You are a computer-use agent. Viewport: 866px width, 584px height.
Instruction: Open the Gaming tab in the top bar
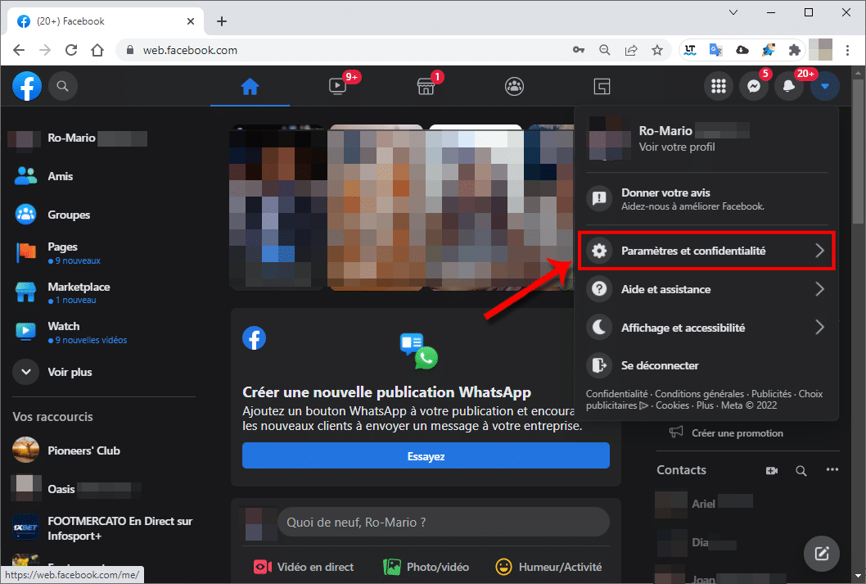[x=602, y=86]
